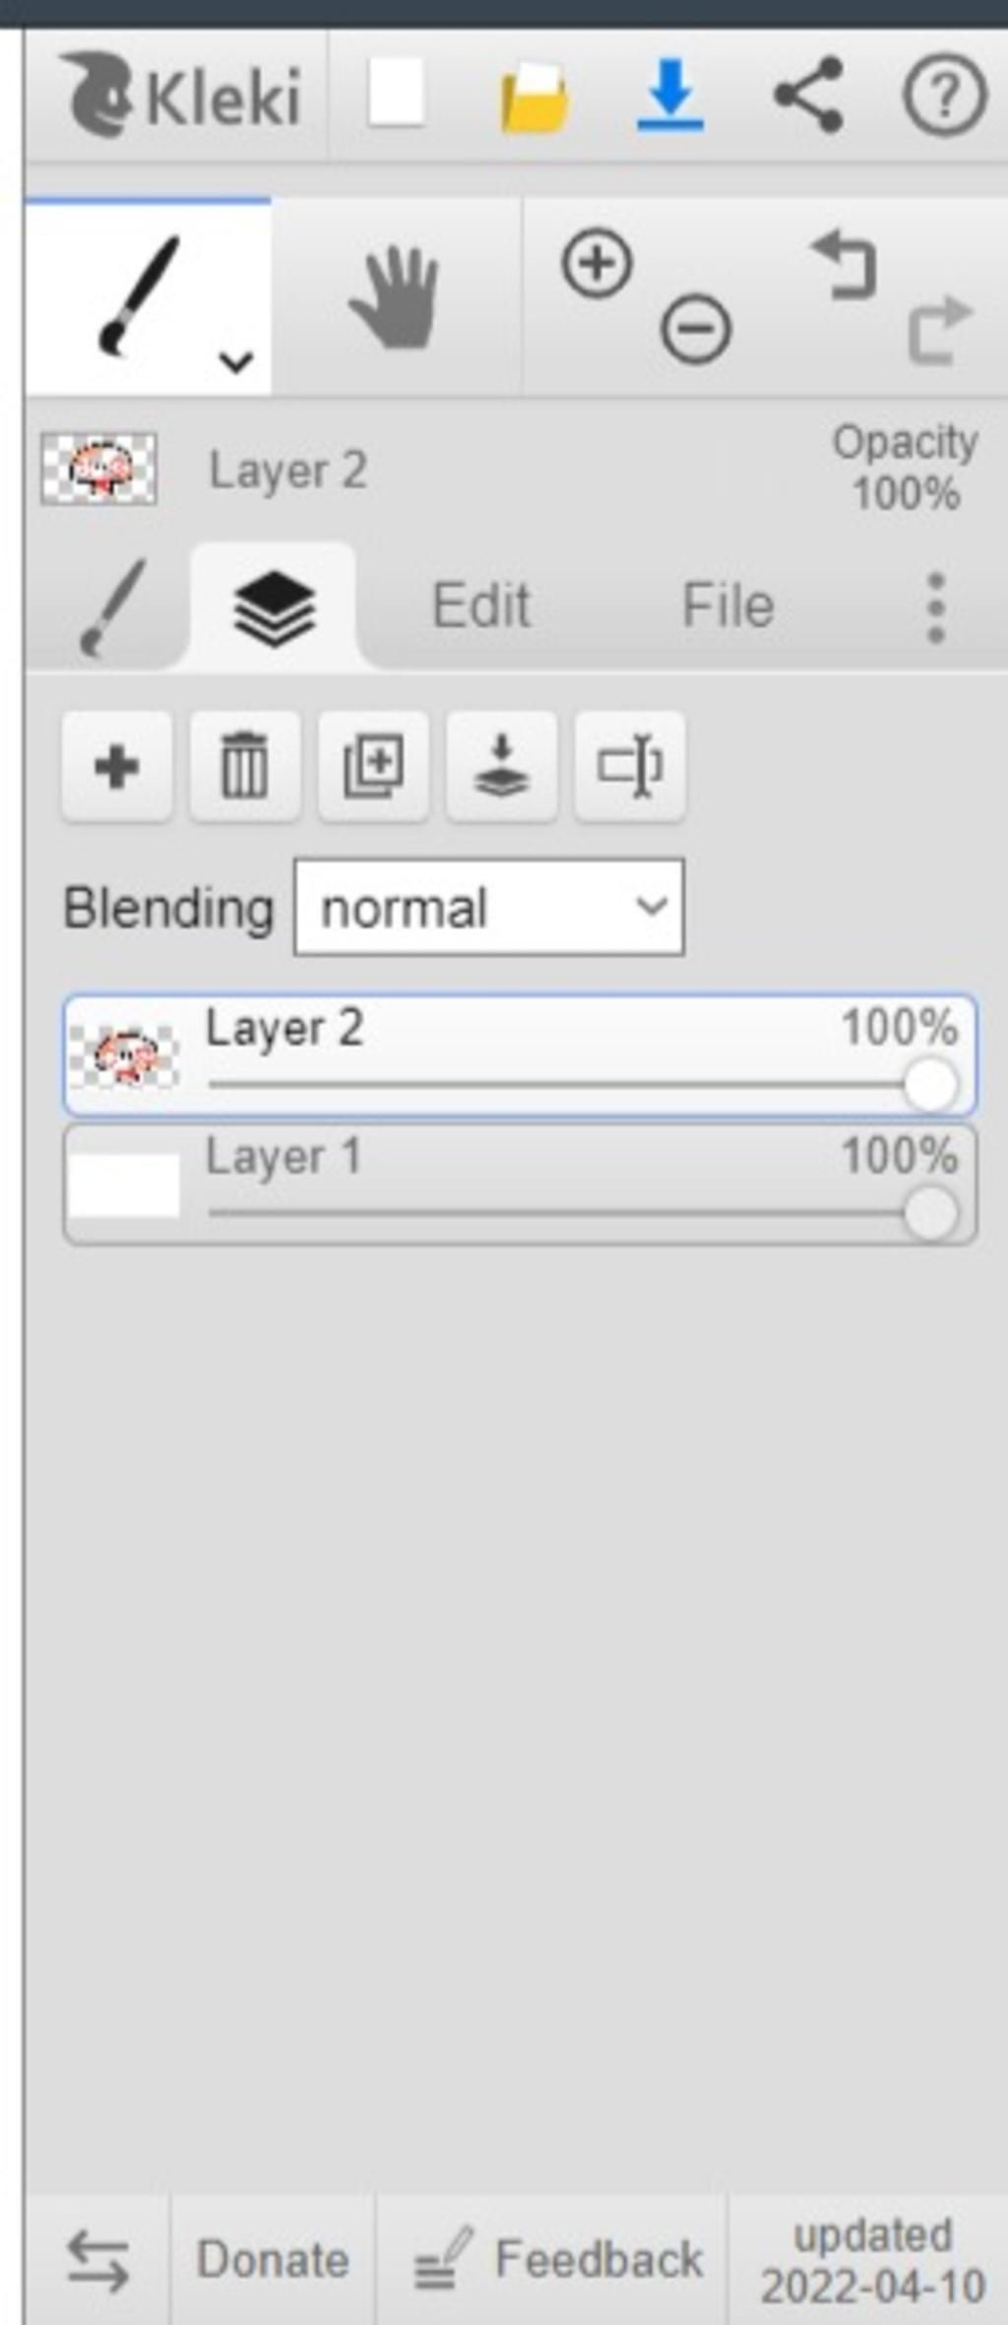Delete layer with the trash button
This screenshot has height=2325, width=1008.
(x=245, y=766)
